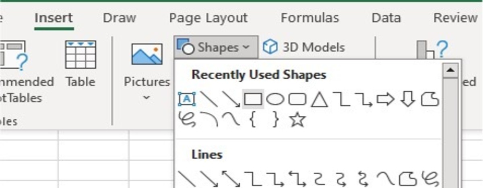Expand the Pictures dropdown arrow
Screen dimensions: 483x188
[x=147, y=98]
